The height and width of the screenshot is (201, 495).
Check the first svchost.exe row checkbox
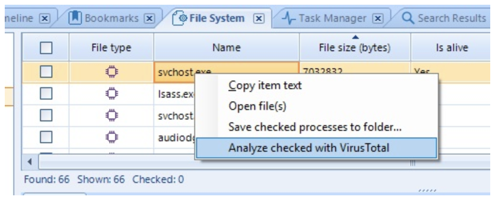(46, 73)
